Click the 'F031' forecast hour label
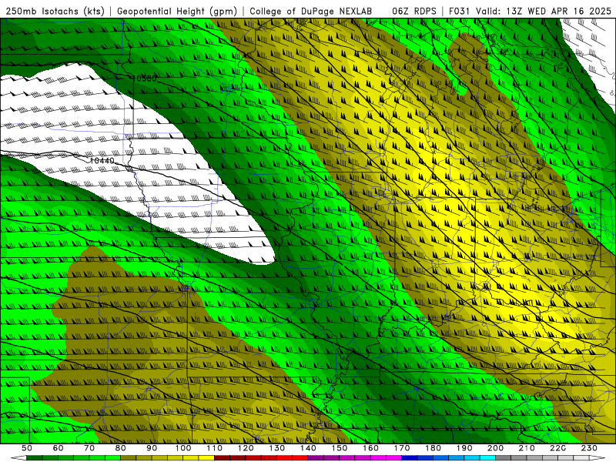This screenshot has height=462, width=616. pyautogui.click(x=460, y=11)
